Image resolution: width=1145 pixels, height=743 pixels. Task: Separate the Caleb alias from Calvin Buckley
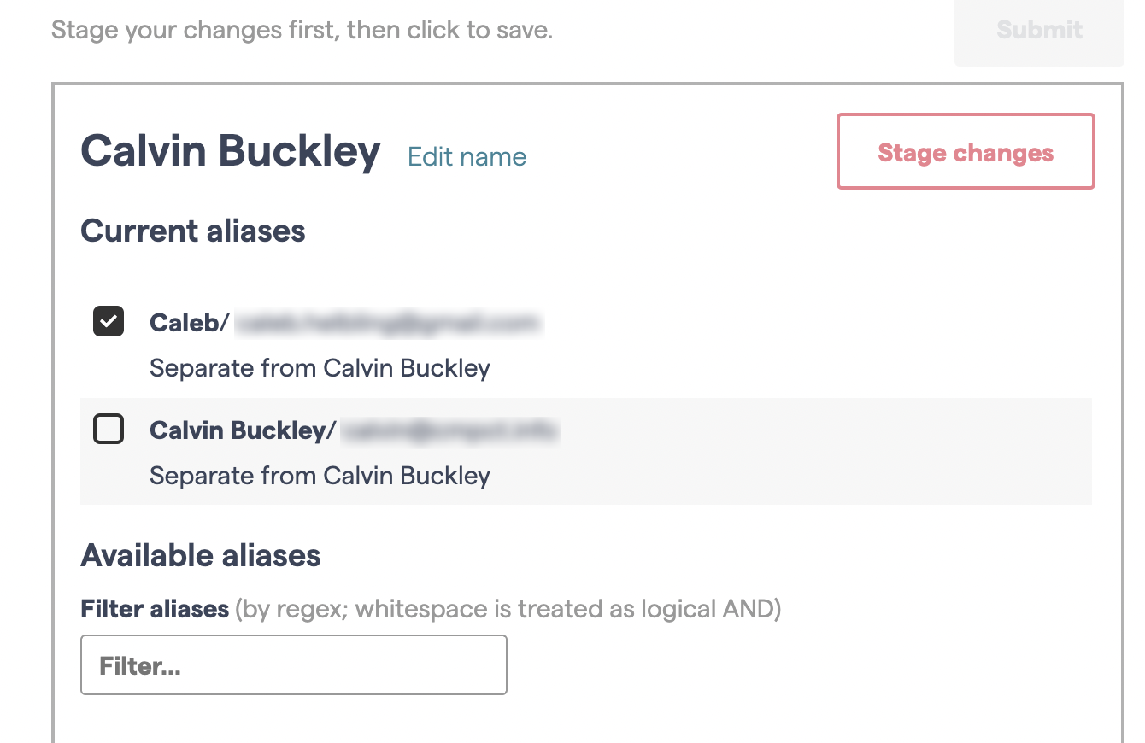[x=320, y=367]
